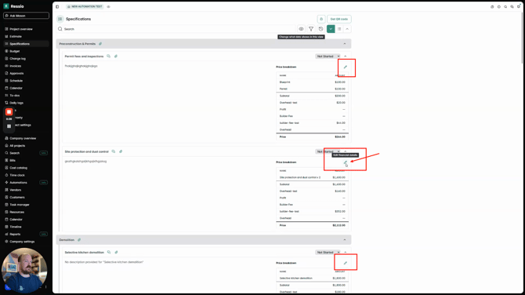Click the green expand-all chevron button
The width and height of the screenshot is (525, 295).
pyautogui.click(x=331, y=29)
